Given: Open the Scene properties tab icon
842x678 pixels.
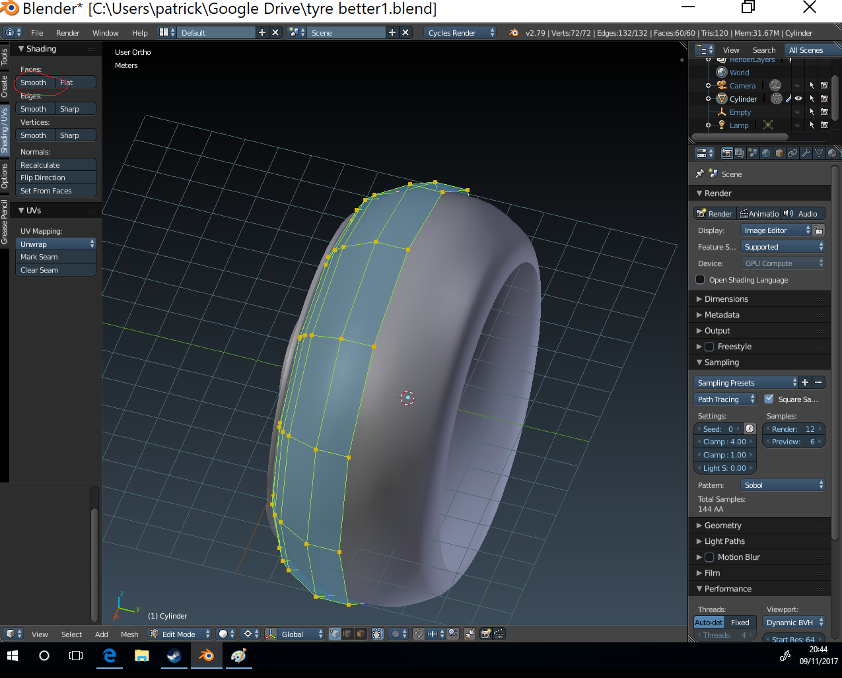Looking at the screenshot, I should tap(753, 153).
